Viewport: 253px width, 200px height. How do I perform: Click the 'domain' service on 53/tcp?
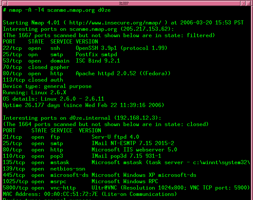(x=60, y=61)
